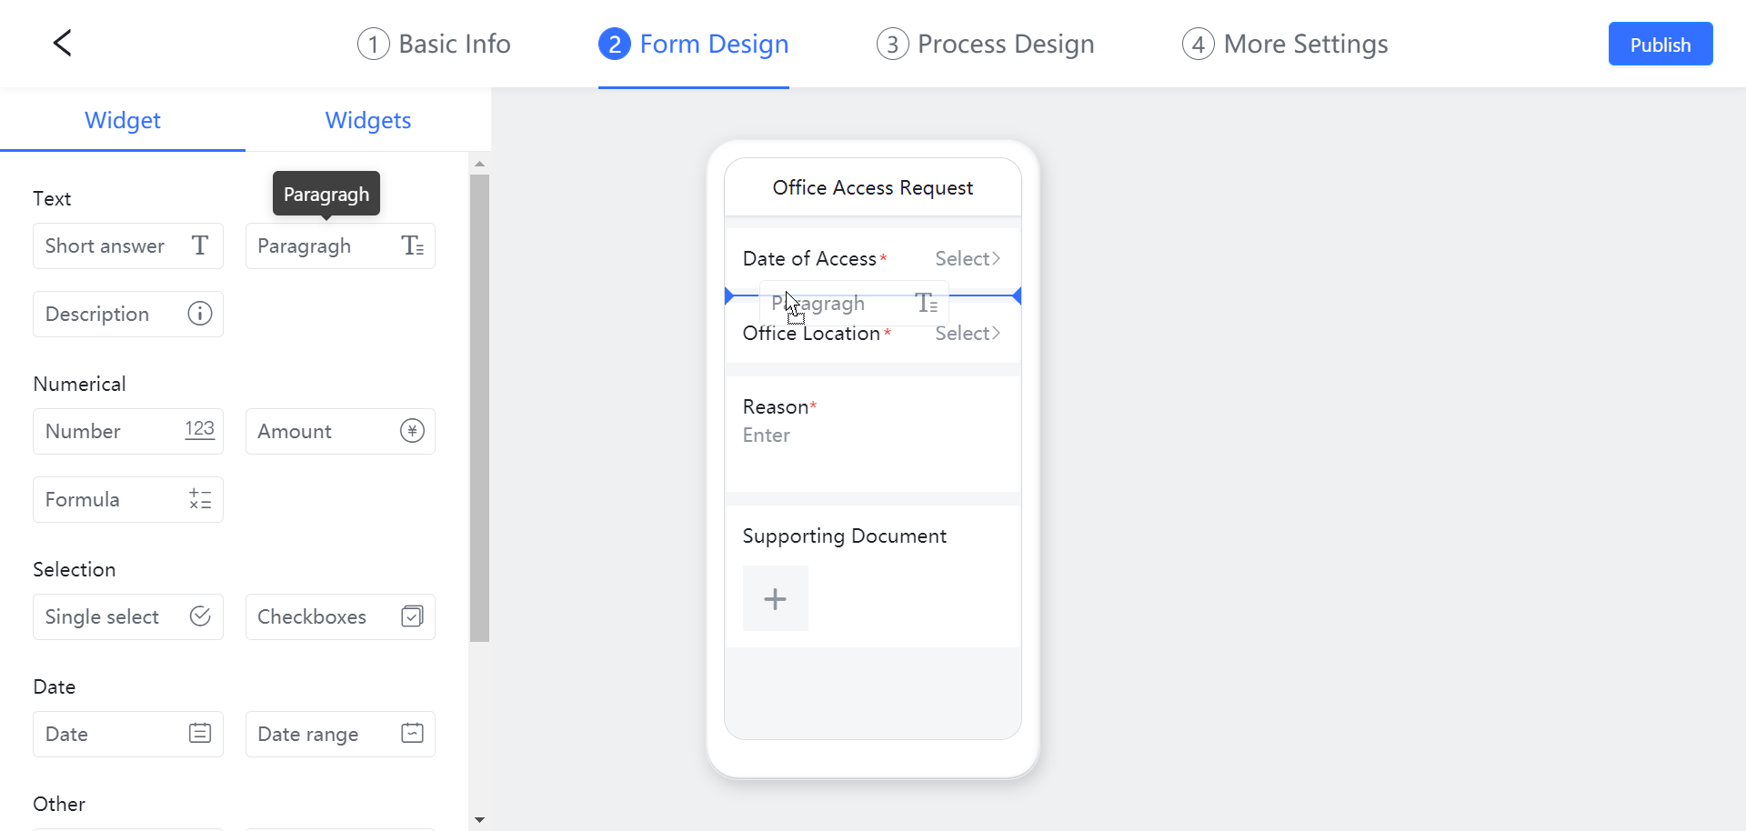Click the Checkboxes widget icon

click(x=411, y=616)
